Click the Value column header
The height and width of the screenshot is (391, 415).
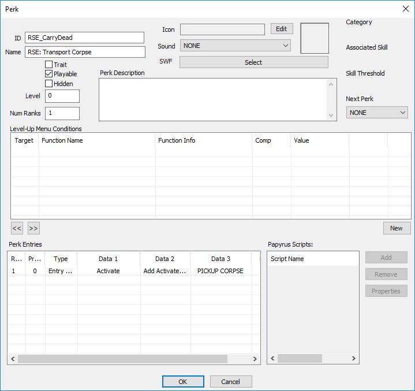pos(320,140)
